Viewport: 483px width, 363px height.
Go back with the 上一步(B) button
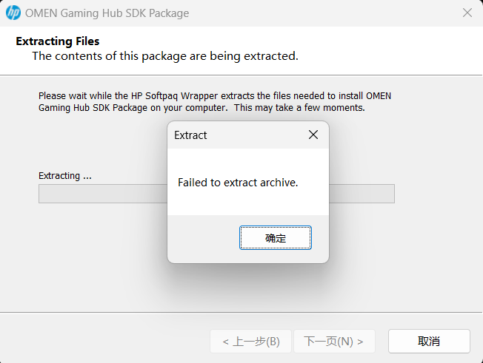250,341
